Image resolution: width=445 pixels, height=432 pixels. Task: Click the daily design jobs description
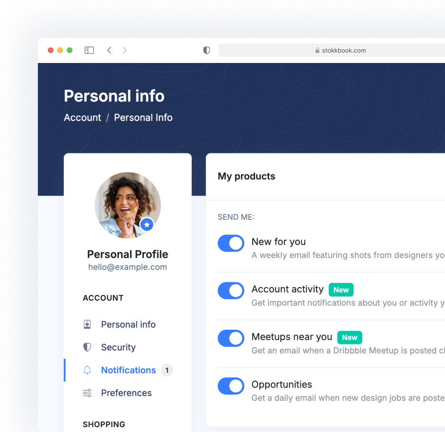(x=348, y=398)
